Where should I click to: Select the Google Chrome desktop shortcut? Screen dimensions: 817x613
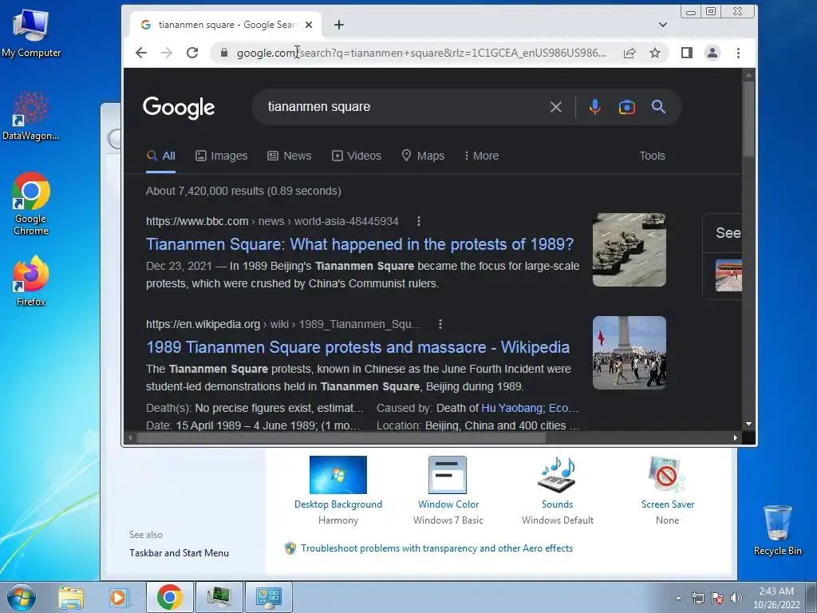pyautogui.click(x=31, y=204)
